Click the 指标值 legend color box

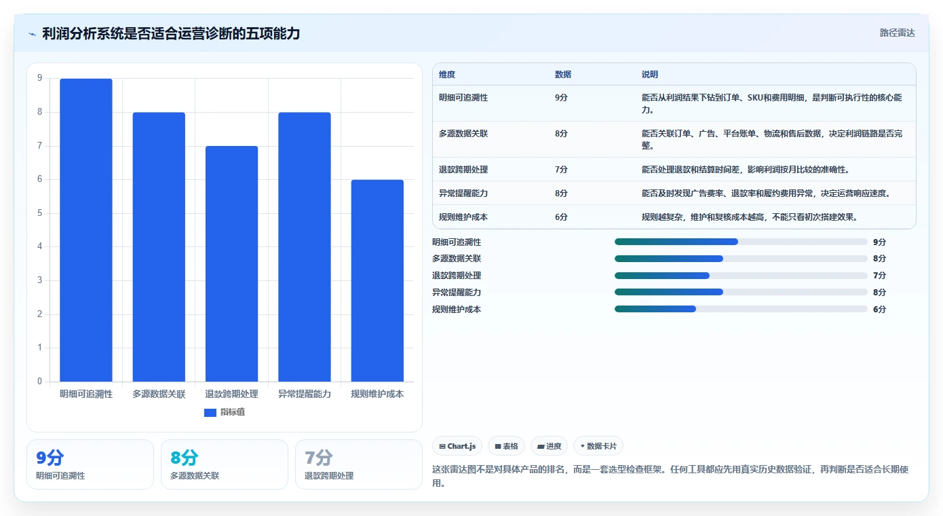click(210, 412)
